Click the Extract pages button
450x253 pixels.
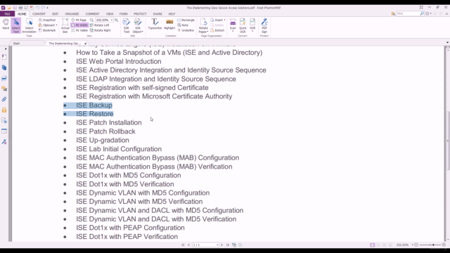[217, 30]
